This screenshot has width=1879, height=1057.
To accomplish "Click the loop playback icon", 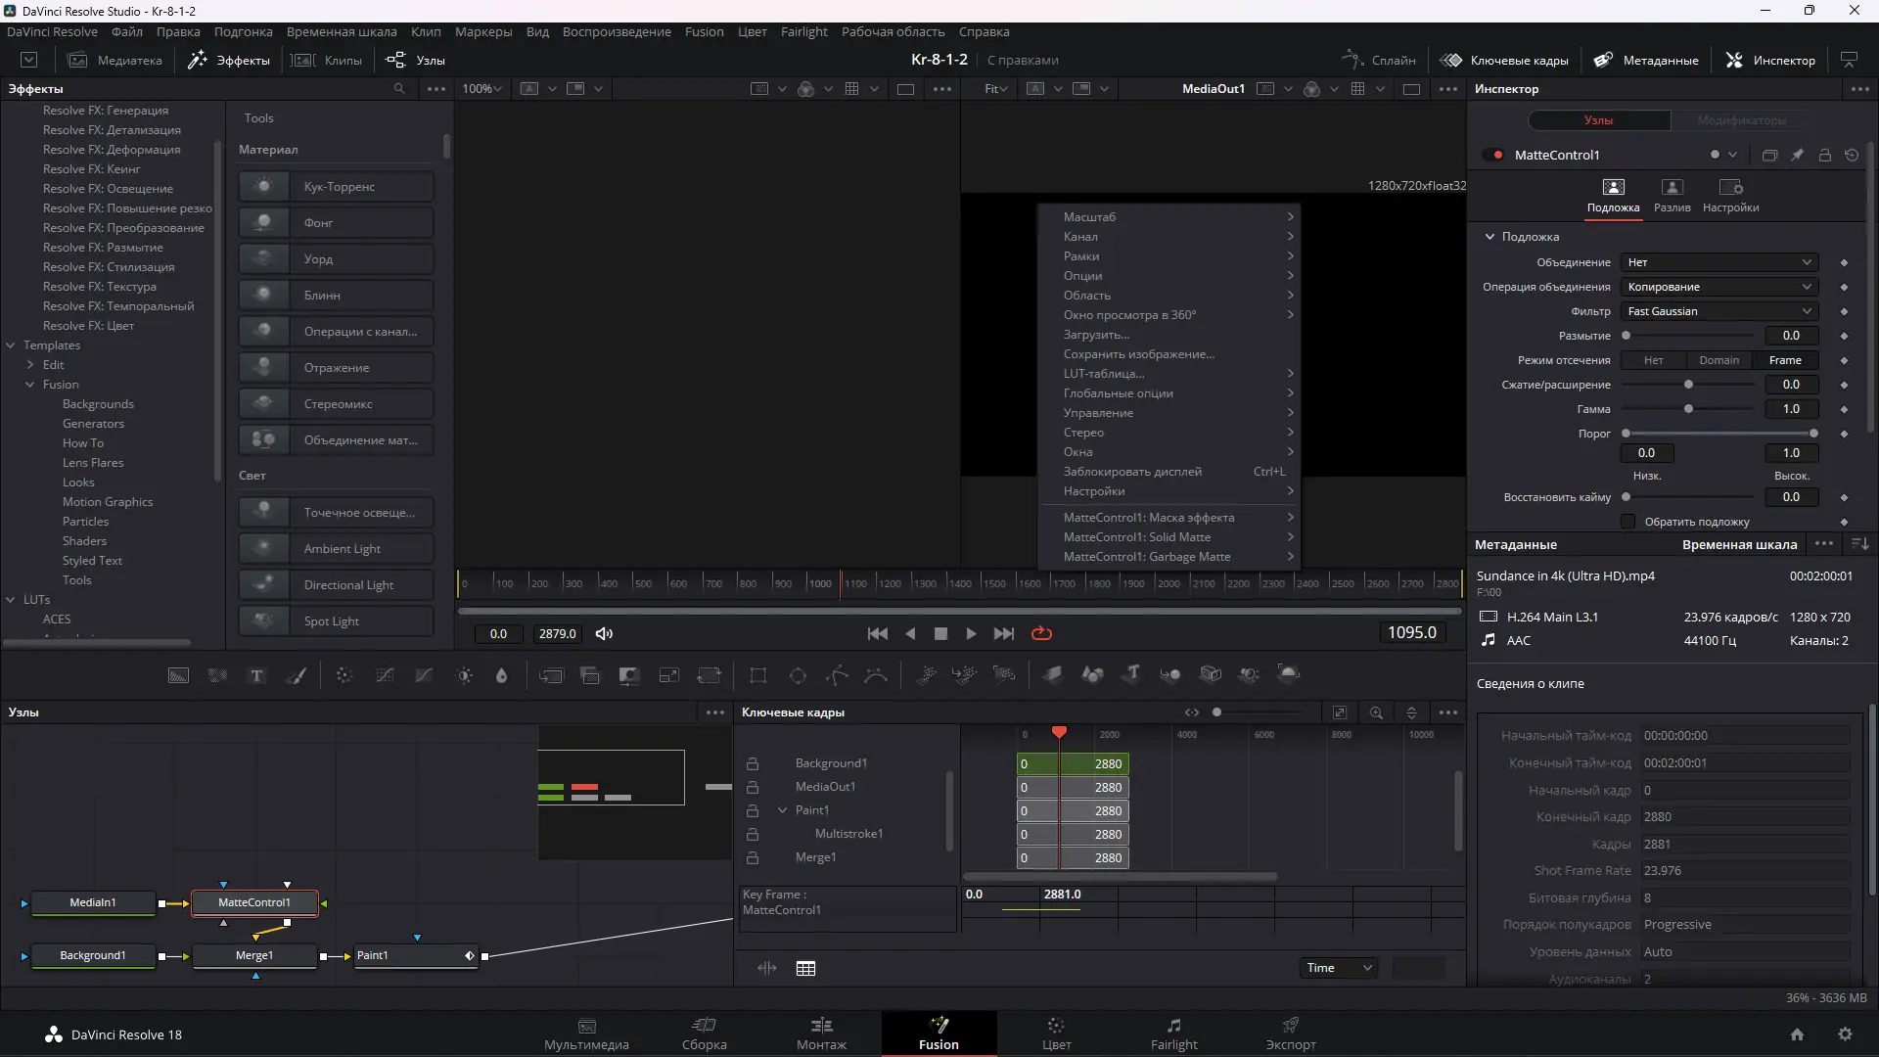I will coord(1041,633).
